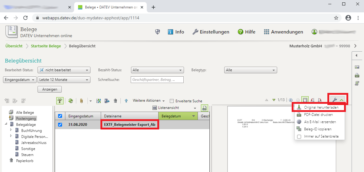Uncheck the row checkbox for 31.08.2020
The width and height of the screenshot is (364, 172).
coord(60,125)
